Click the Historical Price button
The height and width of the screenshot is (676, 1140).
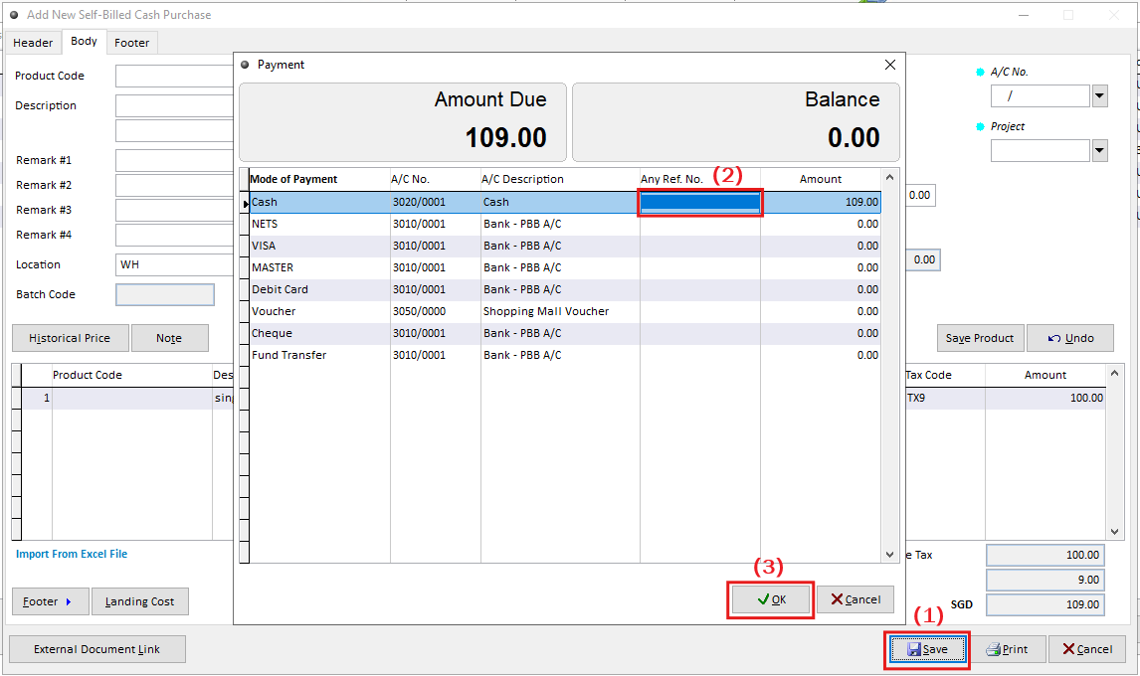70,338
